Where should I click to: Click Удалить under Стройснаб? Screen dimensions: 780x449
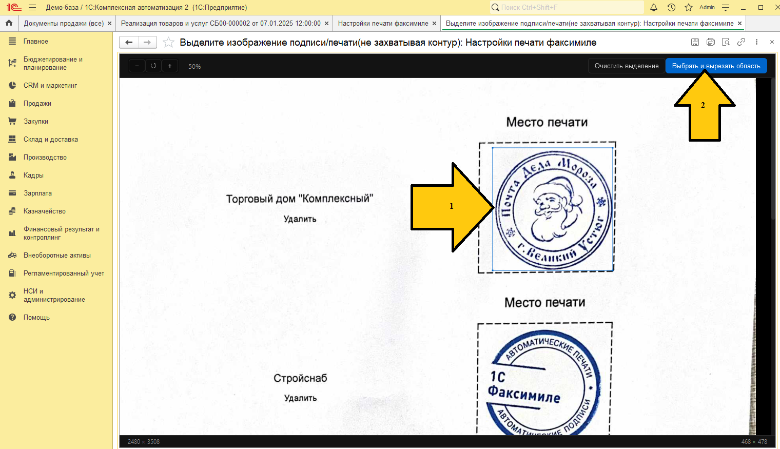coord(301,398)
